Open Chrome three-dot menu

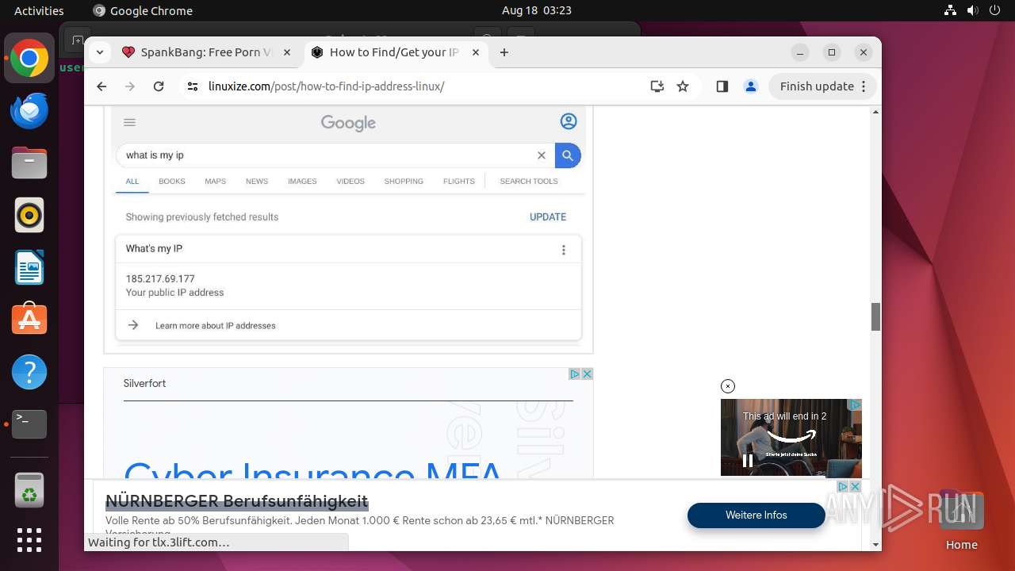click(864, 86)
